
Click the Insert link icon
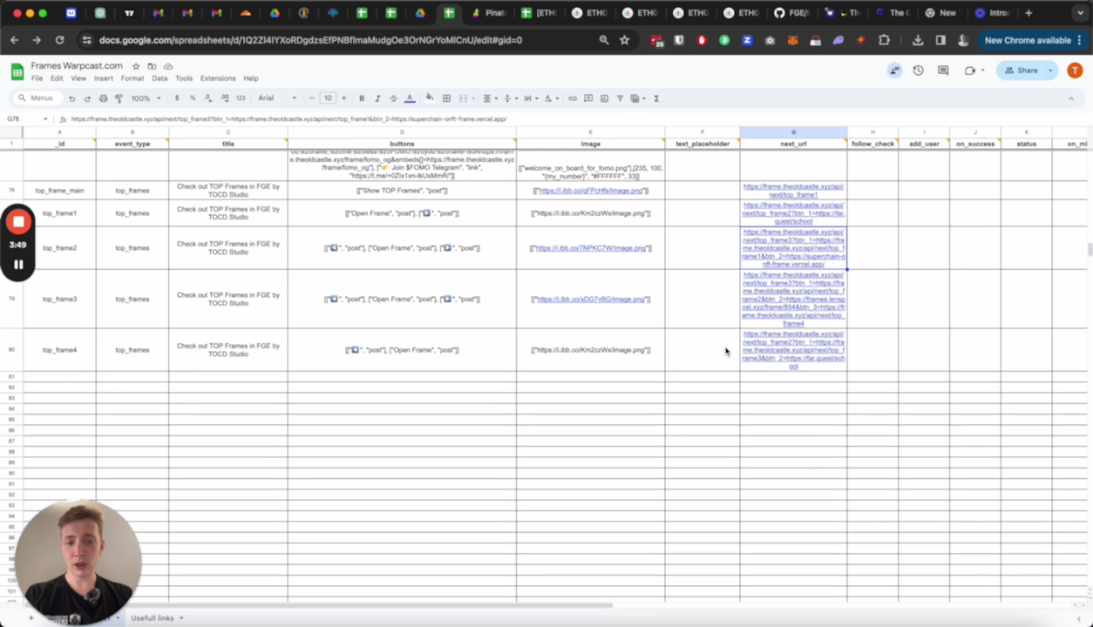[573, 98]
